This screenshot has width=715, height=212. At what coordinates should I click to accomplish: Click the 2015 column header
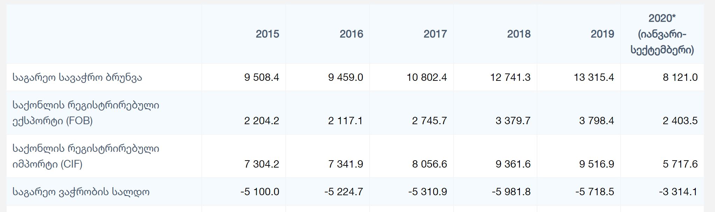[x=267, y=34]
